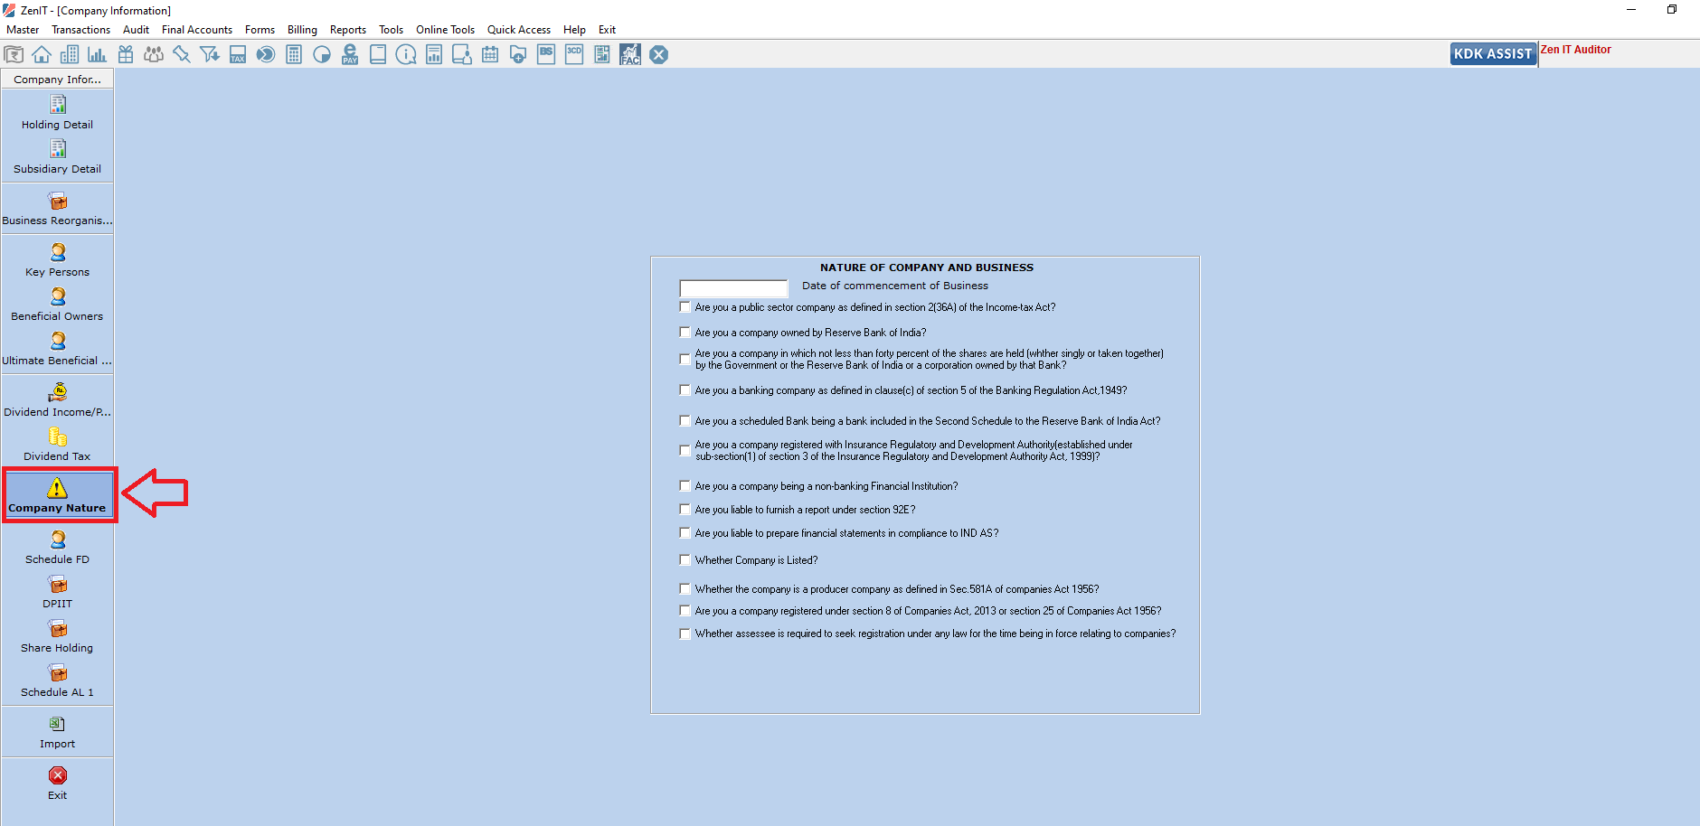The image size is (1700, 826).
Task: Open the Reports menu
Action: click(x=348, y=30)
